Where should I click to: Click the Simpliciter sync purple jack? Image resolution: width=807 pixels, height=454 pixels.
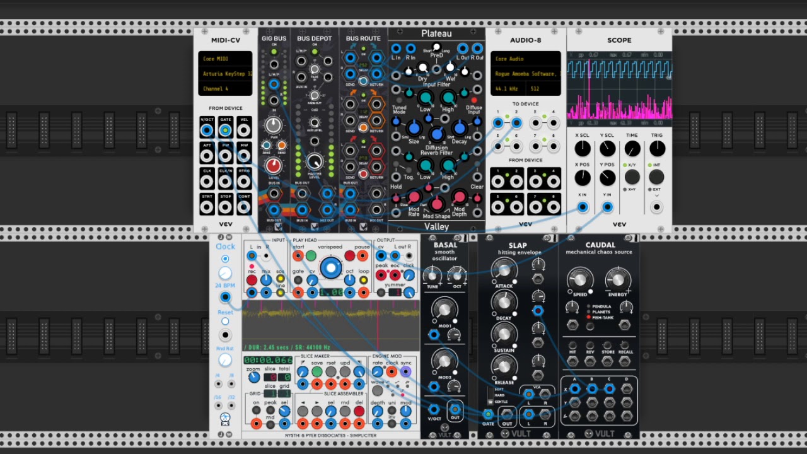pos(406,372)
